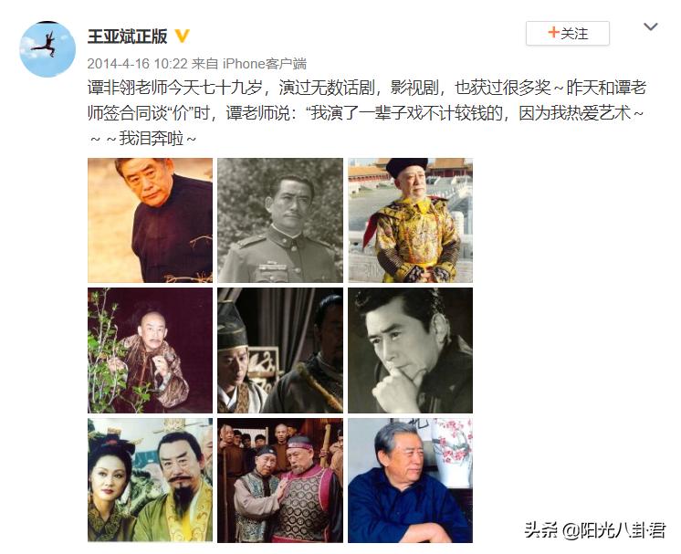View the photo with green plant branches
Image resolution: width=681 pixels, height=554 pixels.
tap(151, 350)
